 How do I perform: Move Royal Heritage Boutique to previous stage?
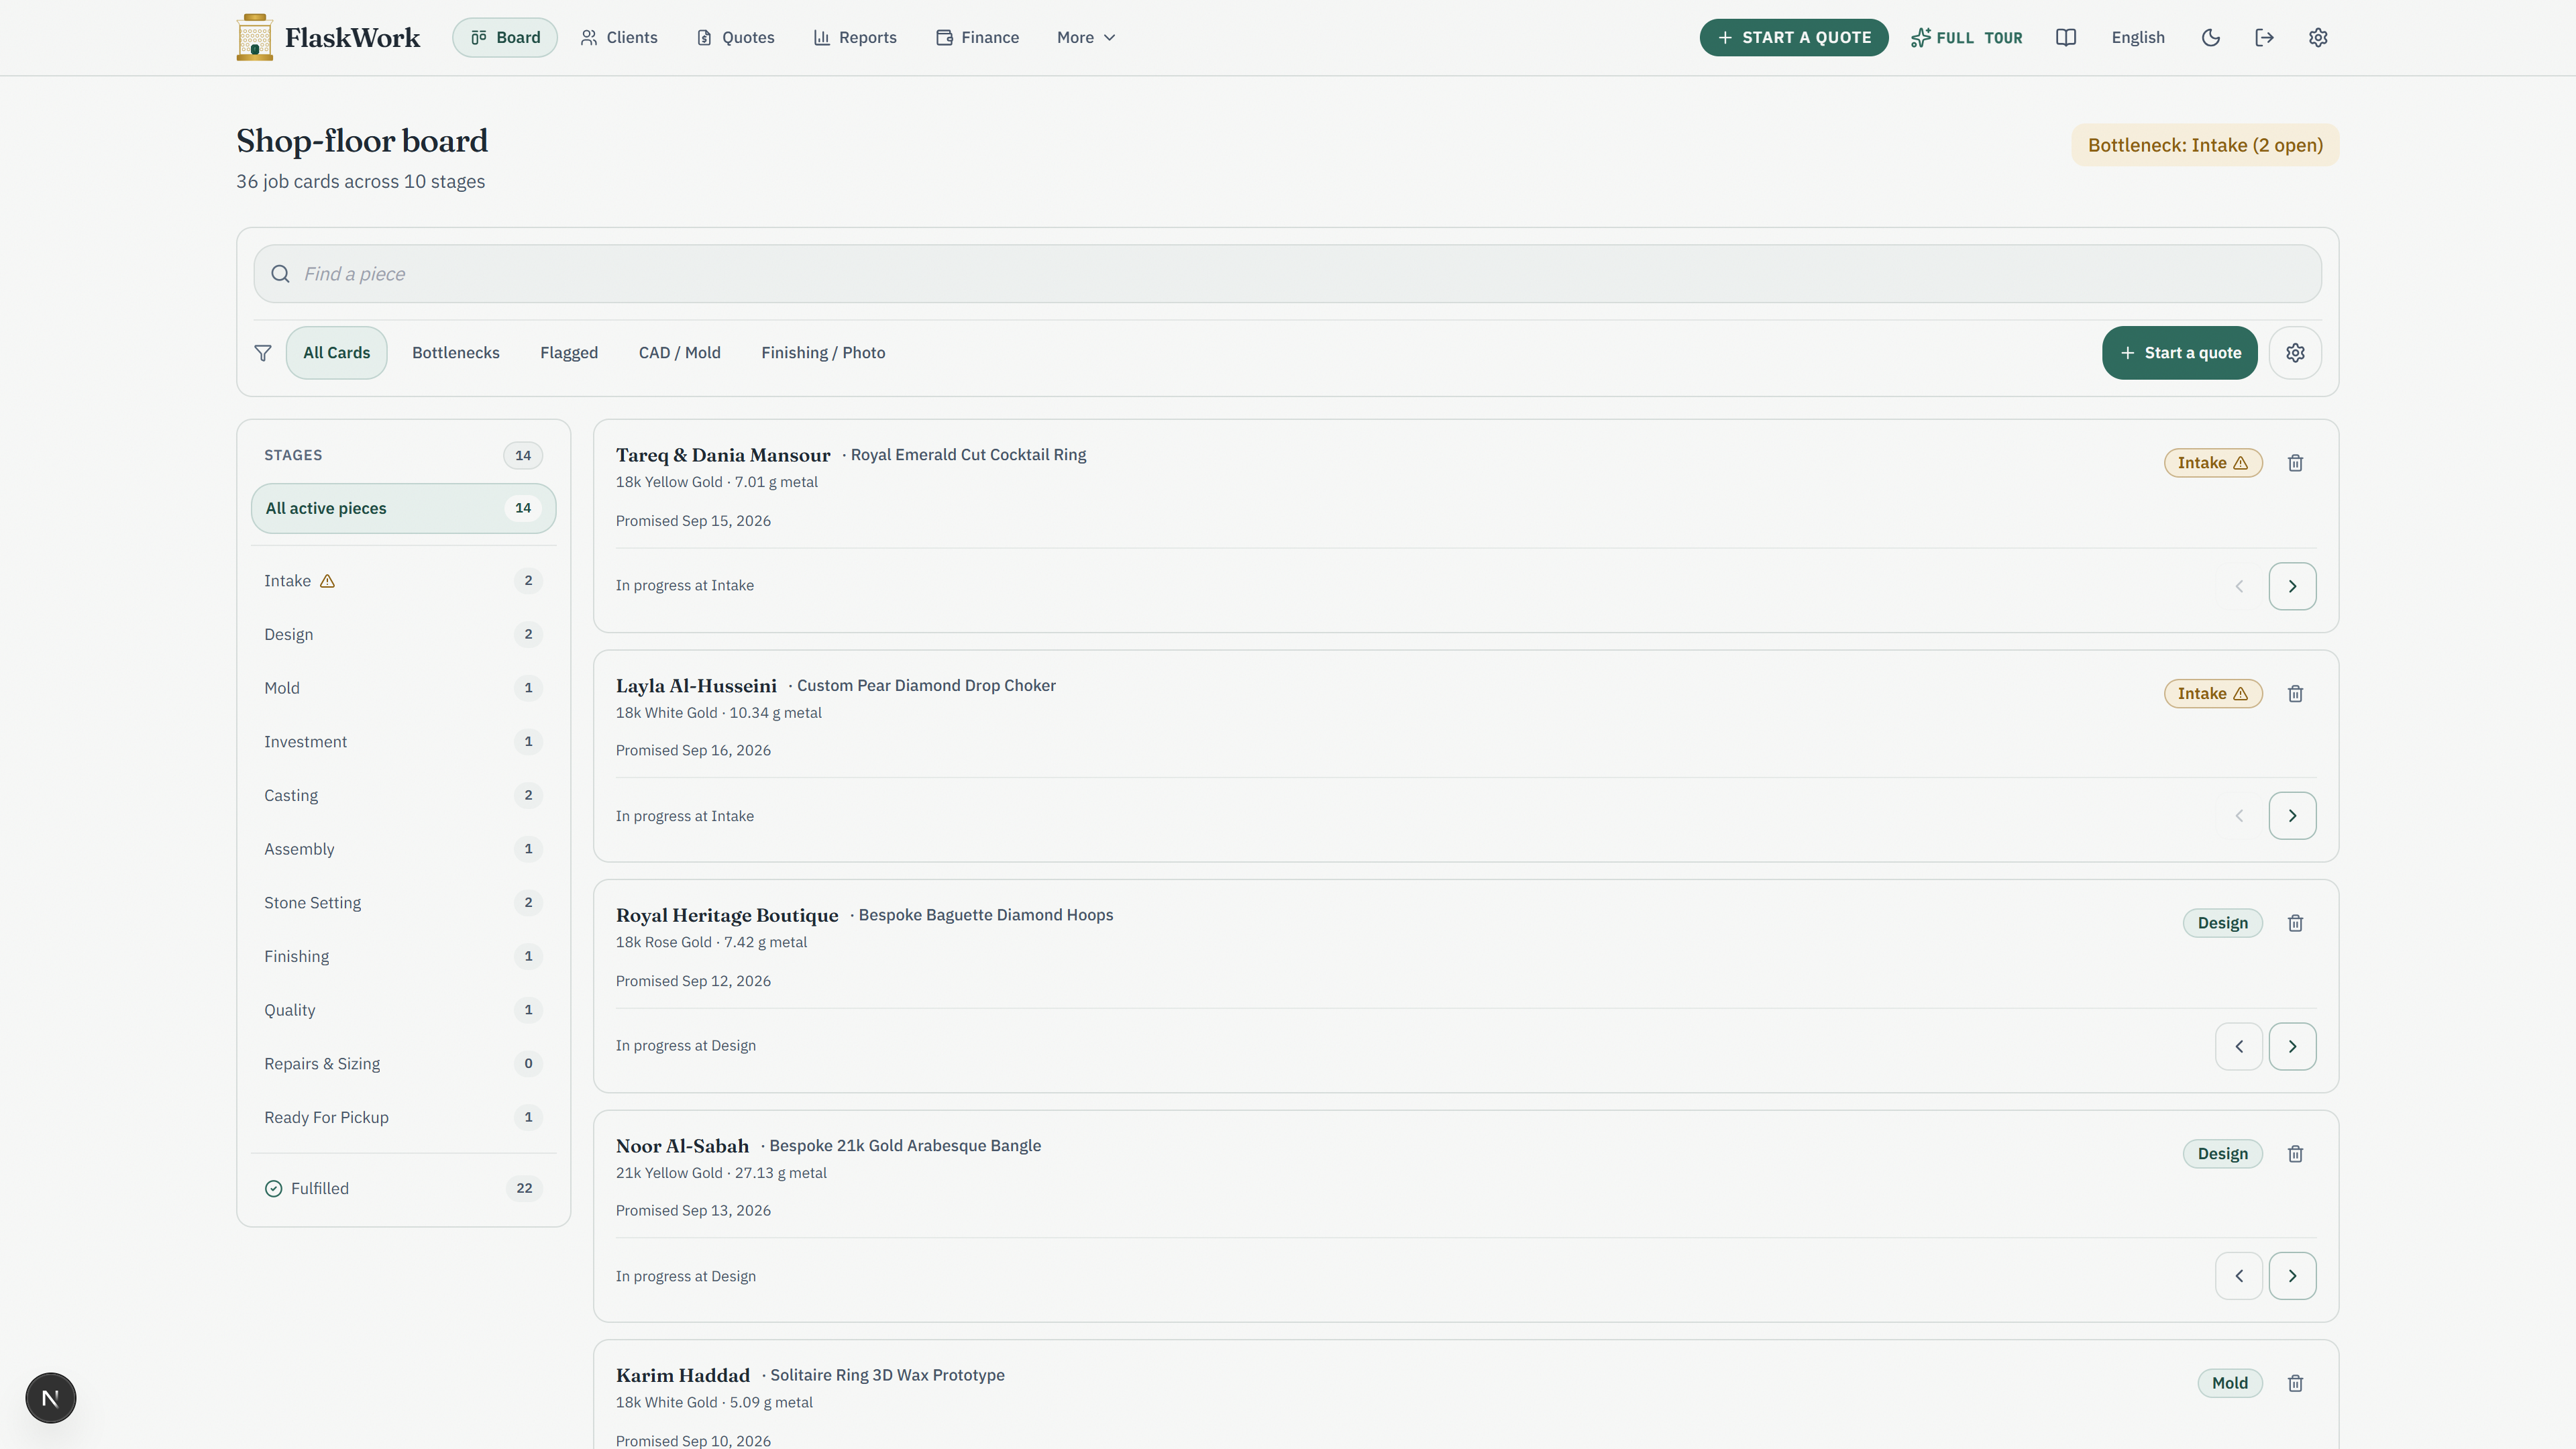pyautogui.click(x=2239, y=1046)
